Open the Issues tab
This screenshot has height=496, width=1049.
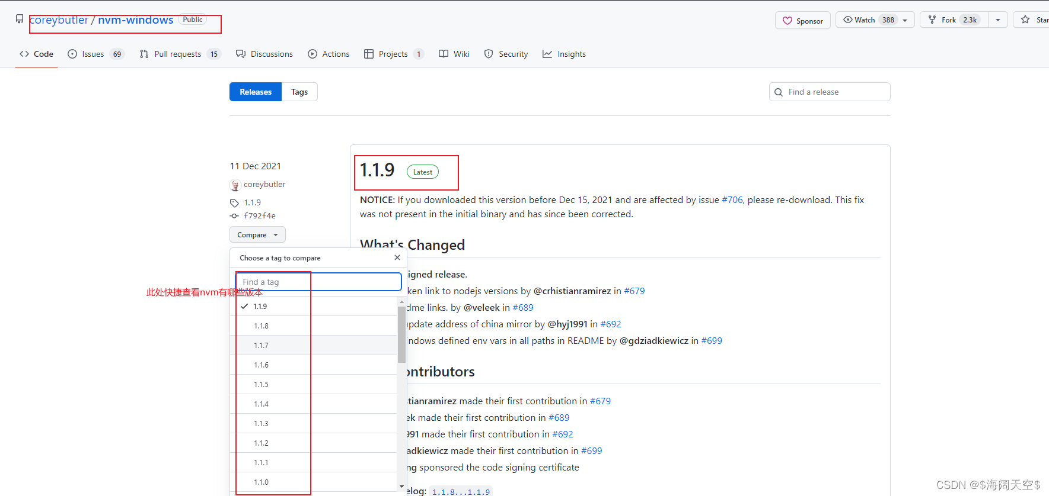[x=96, y=54]
